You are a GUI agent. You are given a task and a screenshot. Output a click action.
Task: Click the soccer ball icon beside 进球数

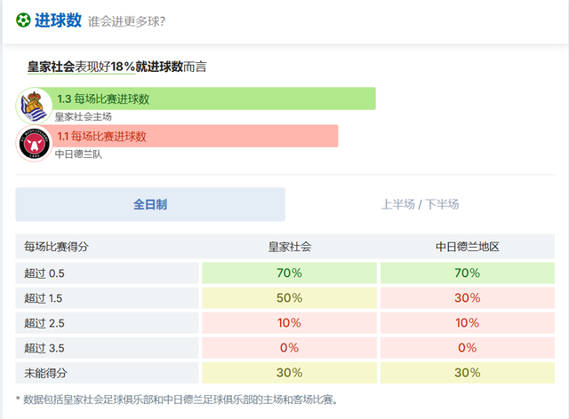click(x=23, y=20)
